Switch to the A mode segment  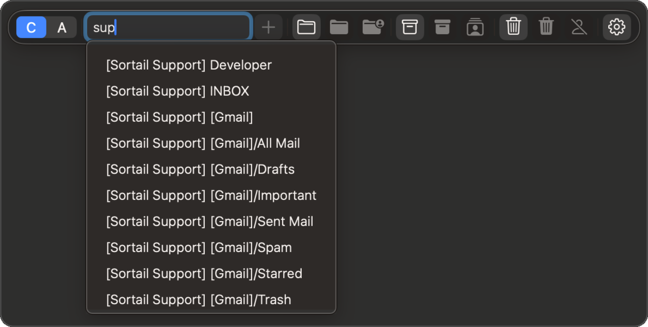[x=62, y=27]
